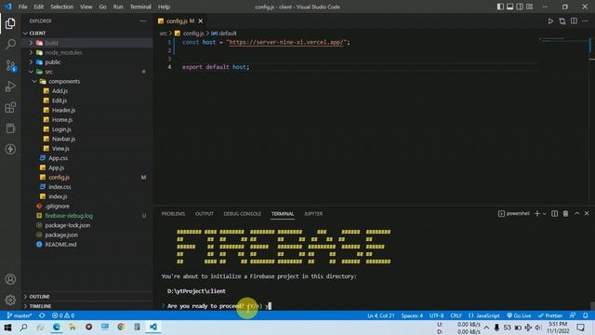Open the View menu

pyautogui.click(x=86, y=7)
